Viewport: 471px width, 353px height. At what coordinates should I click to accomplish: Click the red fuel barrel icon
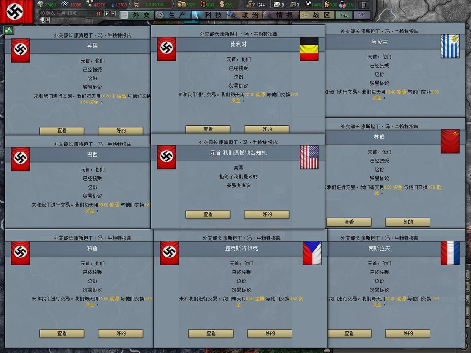pyautogui.click(x=203, y=4)
